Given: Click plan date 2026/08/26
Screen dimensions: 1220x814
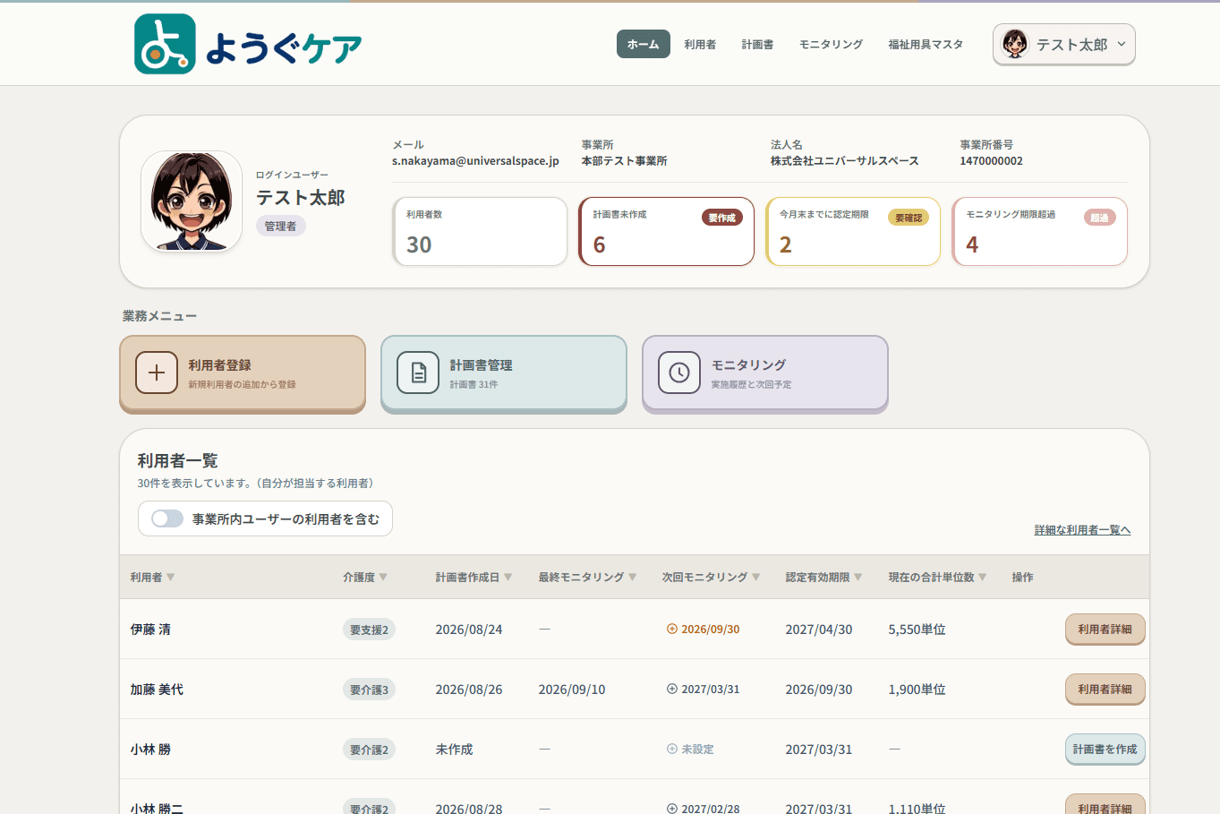Looking at the screenshot, I should [x=469, y=690].
